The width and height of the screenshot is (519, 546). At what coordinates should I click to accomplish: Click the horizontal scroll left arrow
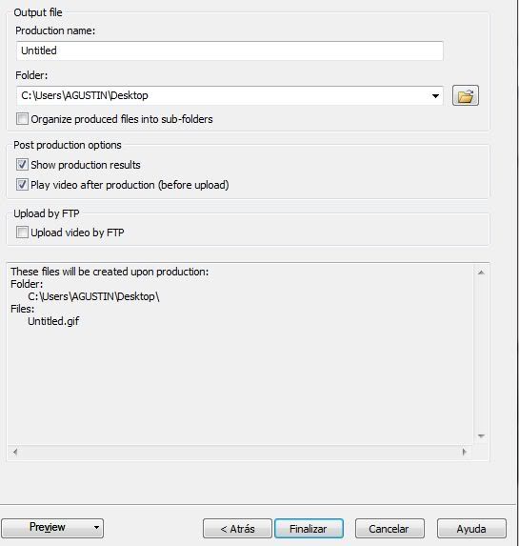(15, 452)
